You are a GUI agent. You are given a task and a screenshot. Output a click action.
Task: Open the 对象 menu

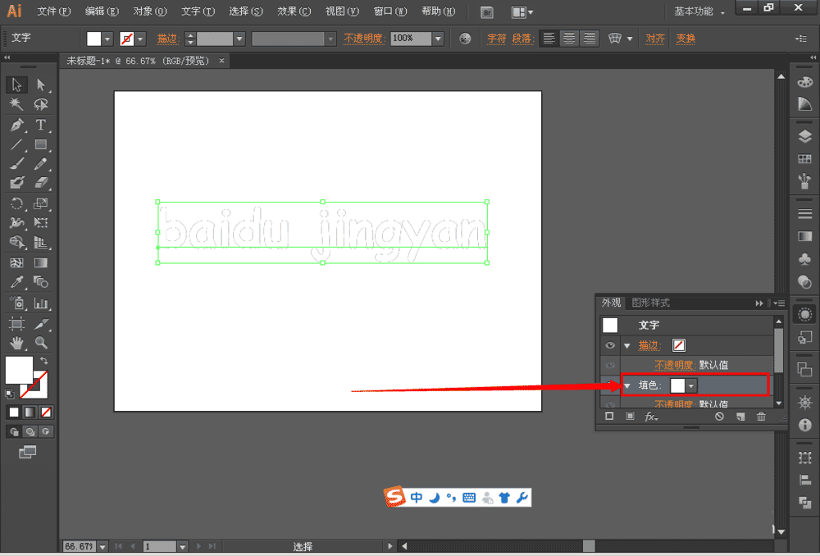coord(149,11)
